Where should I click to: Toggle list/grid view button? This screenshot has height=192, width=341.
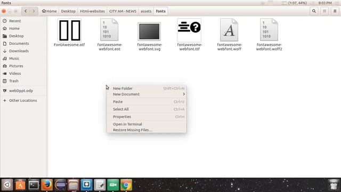(x=324, y=11)
